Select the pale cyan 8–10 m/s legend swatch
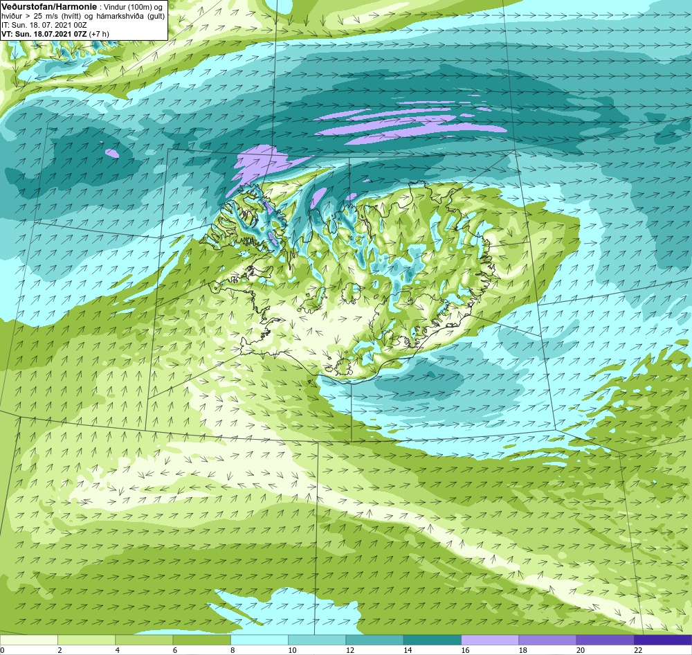692x655 pixels. [x=259, y=640]
